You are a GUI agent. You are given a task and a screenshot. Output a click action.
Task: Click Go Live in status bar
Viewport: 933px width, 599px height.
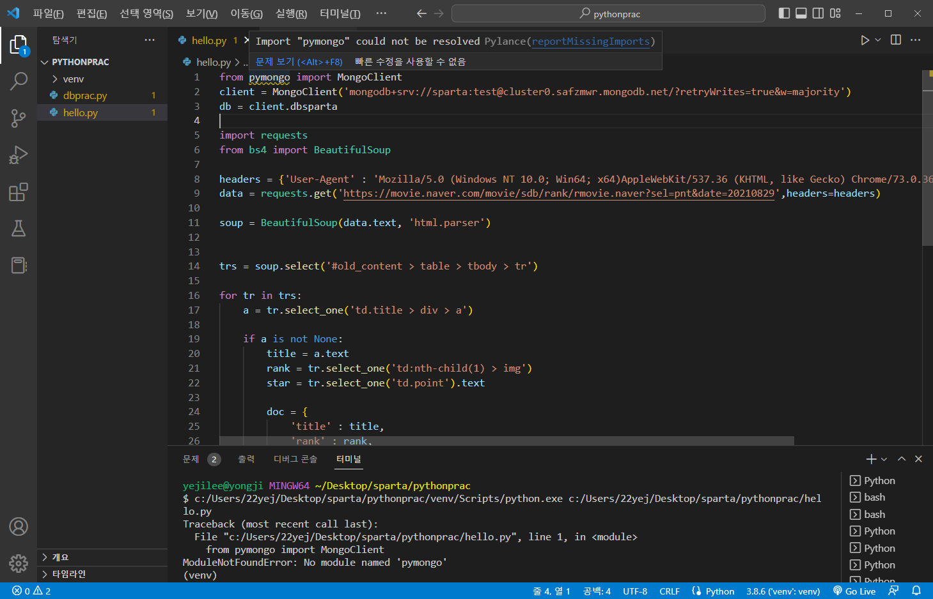click(854, 591)
